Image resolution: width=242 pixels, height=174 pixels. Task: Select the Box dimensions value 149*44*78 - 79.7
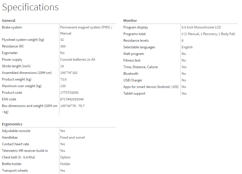72,106
